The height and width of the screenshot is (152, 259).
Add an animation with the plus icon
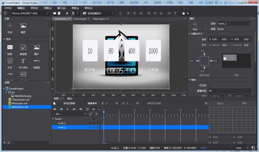click(x=96, y=114)
